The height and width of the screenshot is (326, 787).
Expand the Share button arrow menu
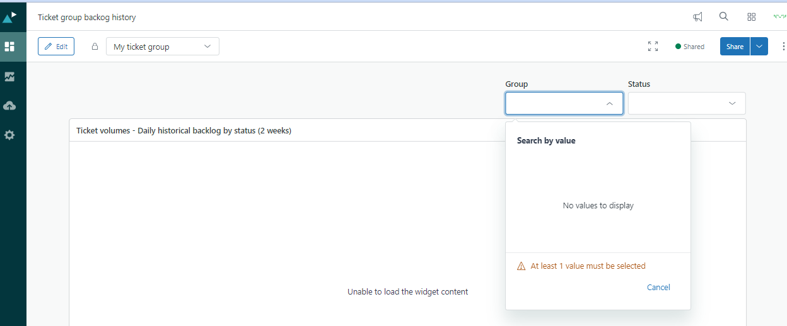759,47
